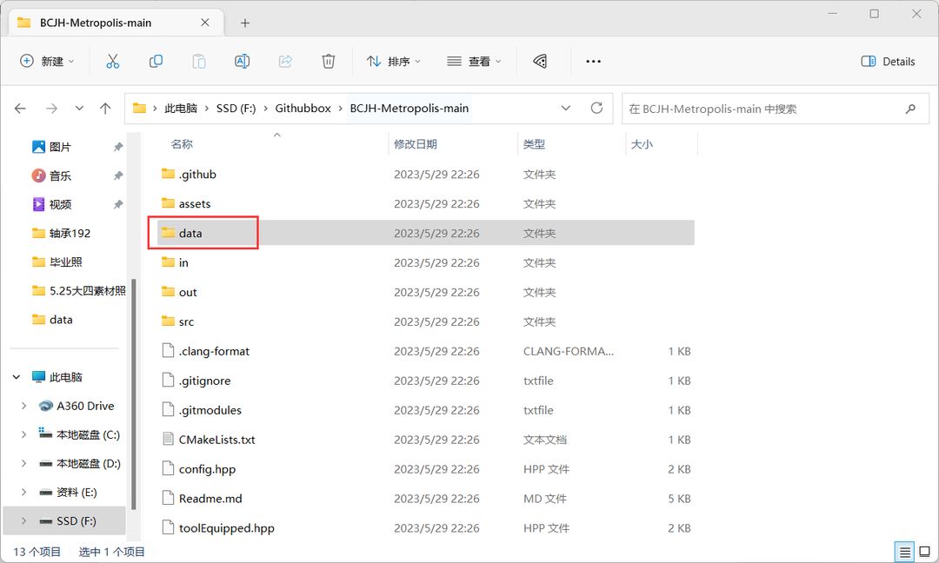Image resolution: width=939 pixels, height=563 pixels.
Task: Sort by 大小 column header
Action: 642,144
